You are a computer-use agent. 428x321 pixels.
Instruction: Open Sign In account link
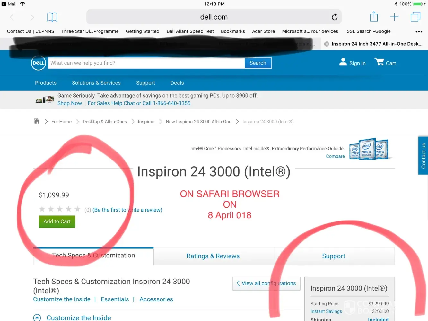point(352,63)
